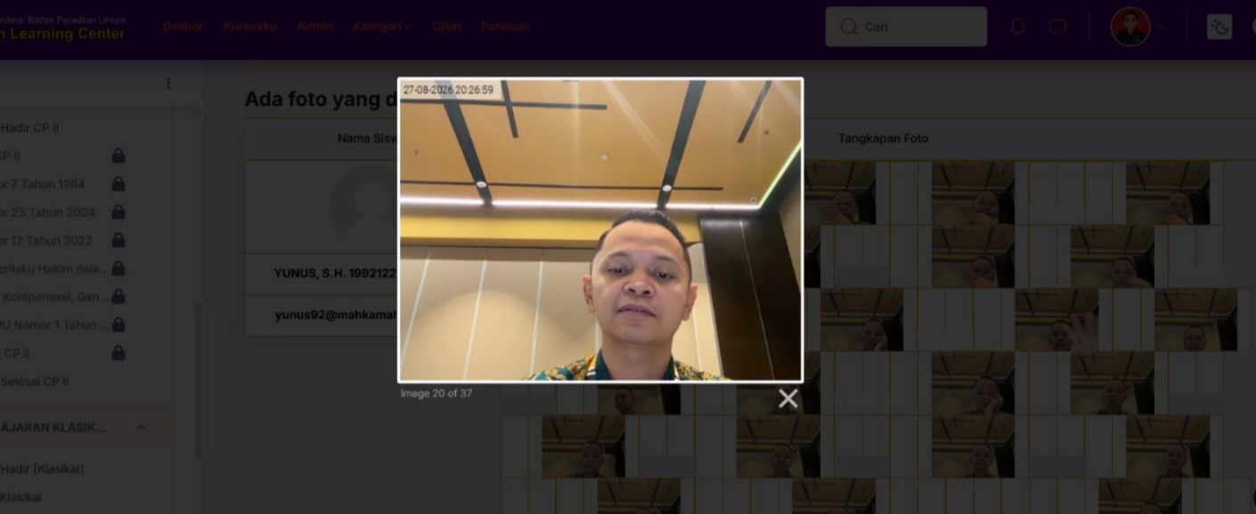This screenshot has height=514, width=1256.
Task: Go to Dasbor in top navigation
Action: (x=183, y=27)
